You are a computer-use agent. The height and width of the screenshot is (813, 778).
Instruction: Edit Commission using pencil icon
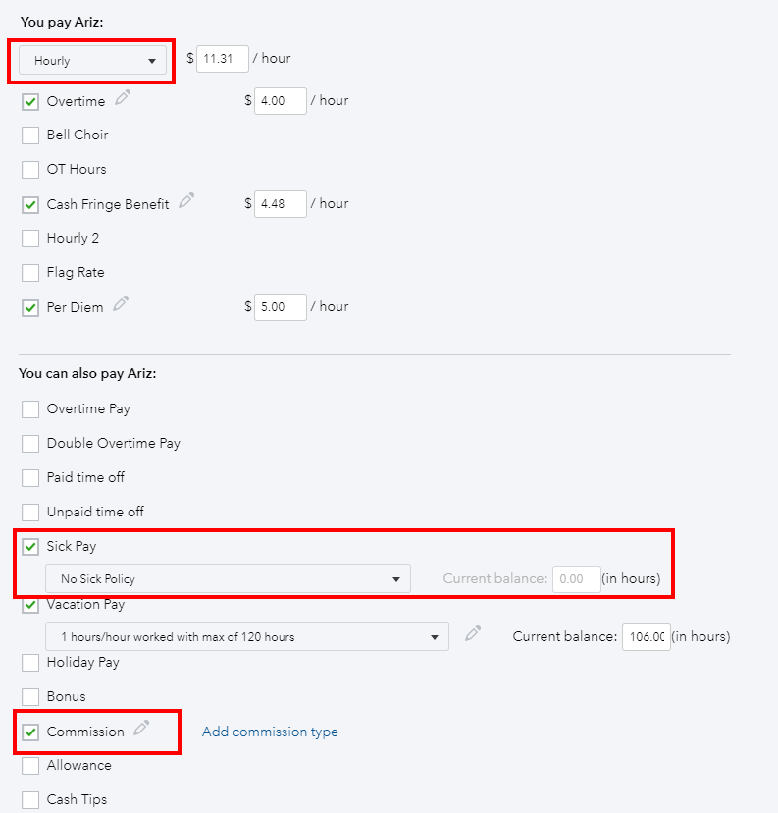click(x=142, y=729)
